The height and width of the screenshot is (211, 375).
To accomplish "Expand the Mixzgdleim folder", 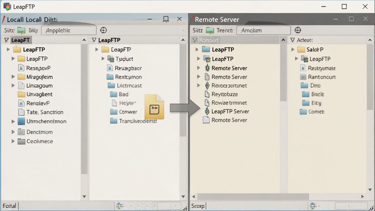I will point(13,77).
